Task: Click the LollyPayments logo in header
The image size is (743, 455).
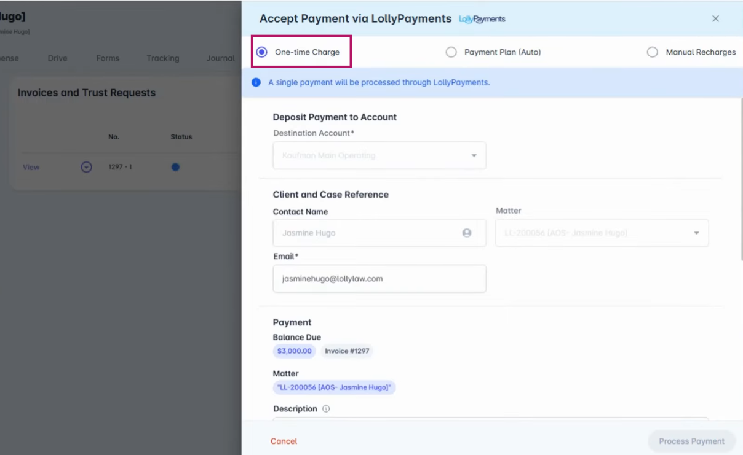Action: tap(482, 19)
